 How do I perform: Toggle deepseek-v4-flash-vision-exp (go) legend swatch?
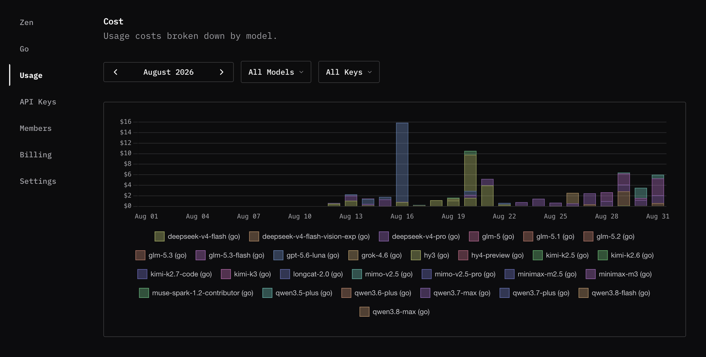[x=254, y=236]
